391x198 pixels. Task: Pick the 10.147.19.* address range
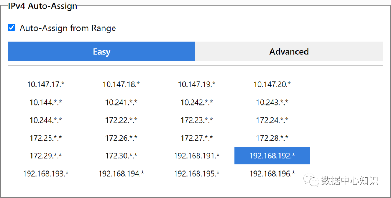[x=197, y=84]
